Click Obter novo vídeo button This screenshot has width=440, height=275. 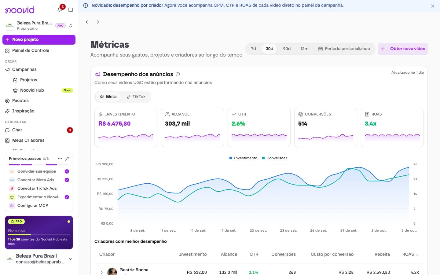[403, 49]
